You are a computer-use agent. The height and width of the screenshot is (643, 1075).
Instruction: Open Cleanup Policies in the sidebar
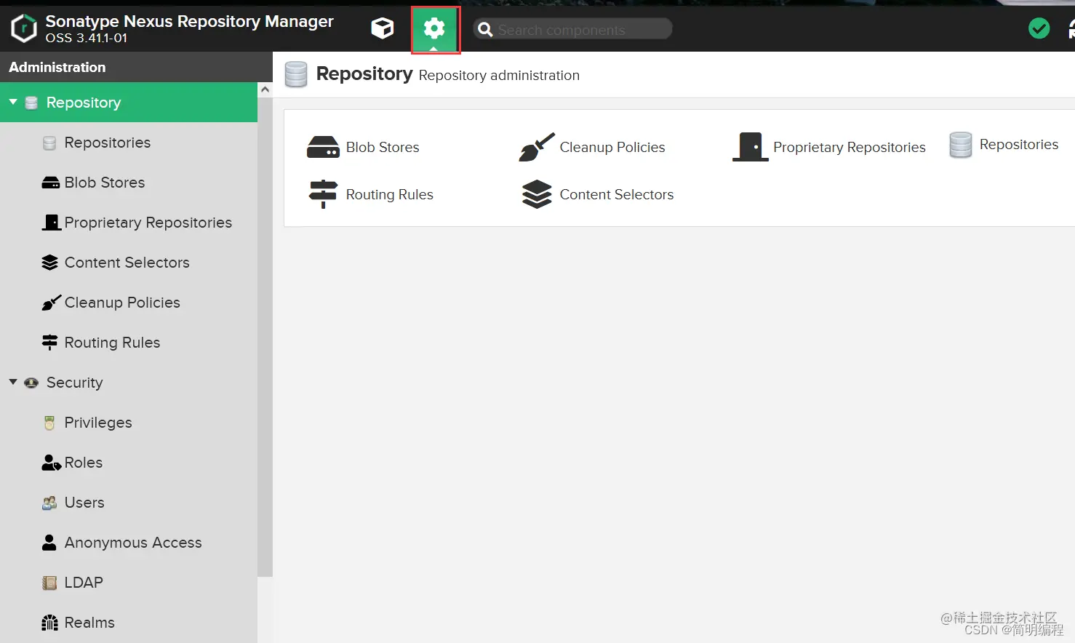tap(129, 303)
